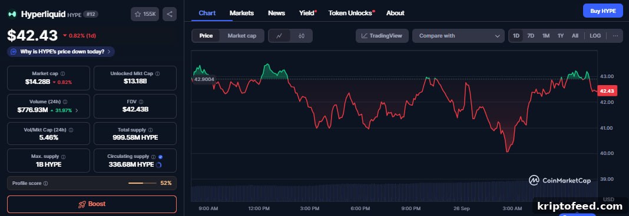Click the share icon button
The width and height of the screenshot is (629, 216).
click(x=170, y=14)
